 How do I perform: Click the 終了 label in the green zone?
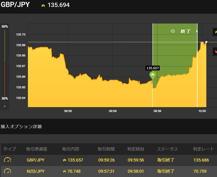(185, 31)
